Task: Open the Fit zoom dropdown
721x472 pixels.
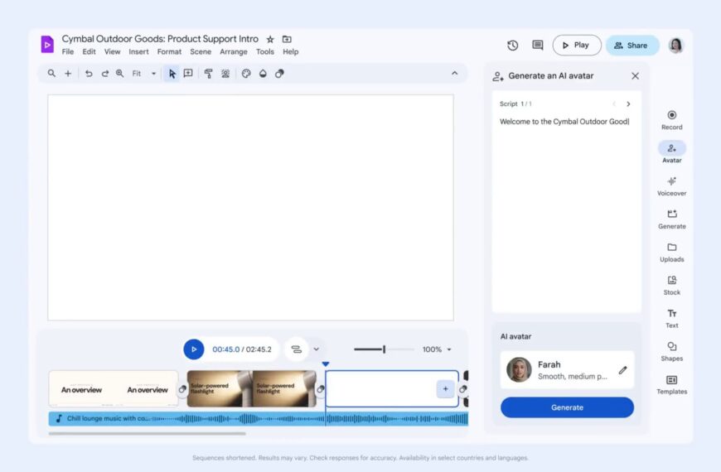Action: click(143, 74)
